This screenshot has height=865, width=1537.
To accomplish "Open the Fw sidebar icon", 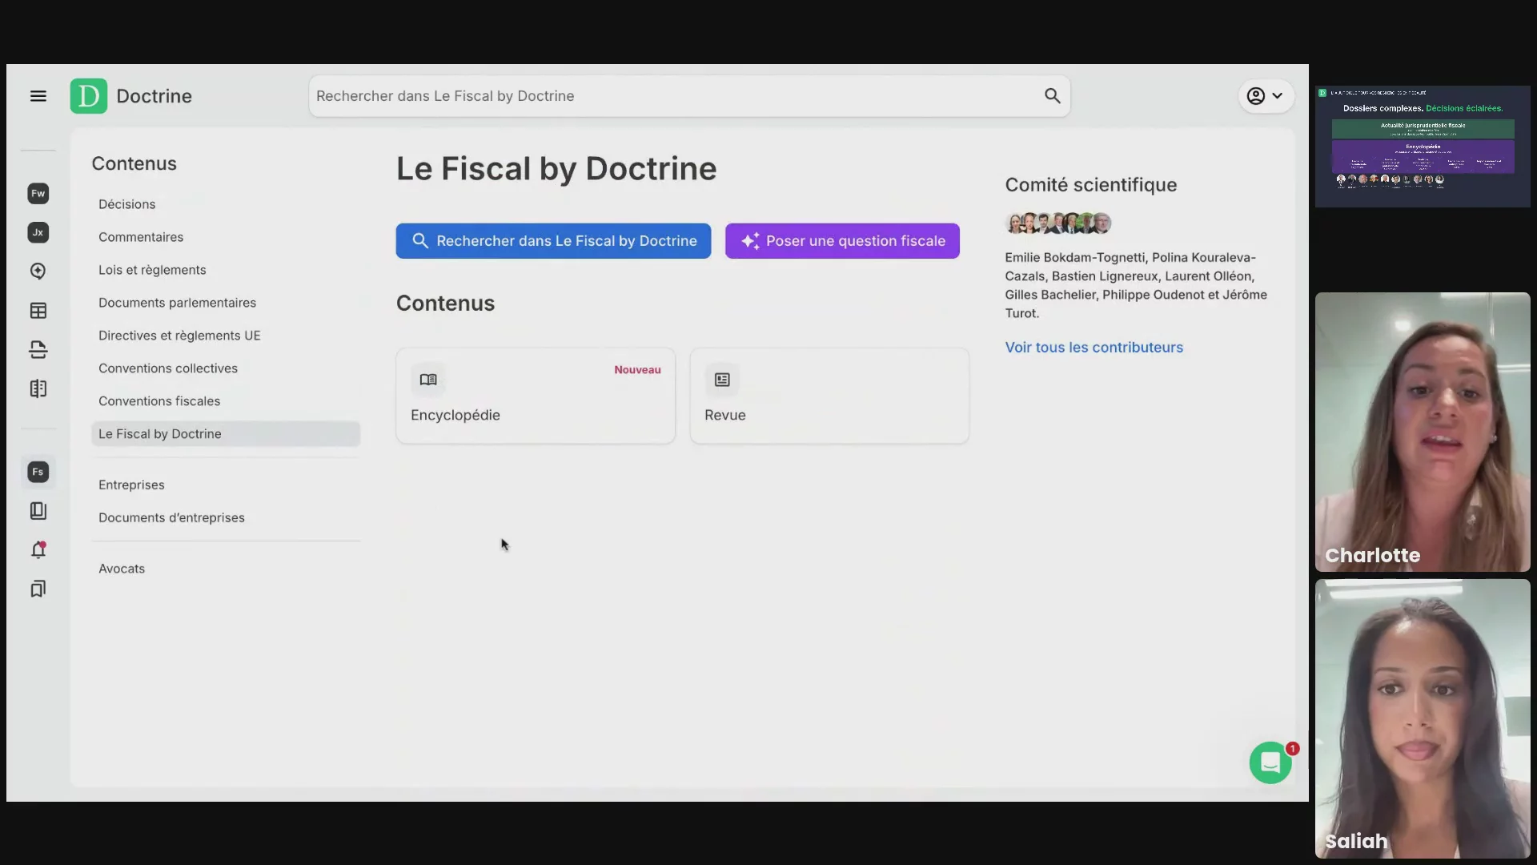I will [38, 193].
